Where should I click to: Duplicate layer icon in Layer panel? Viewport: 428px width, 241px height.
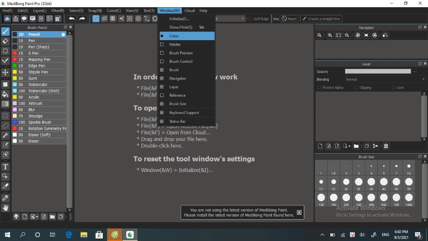pos(367,146)
